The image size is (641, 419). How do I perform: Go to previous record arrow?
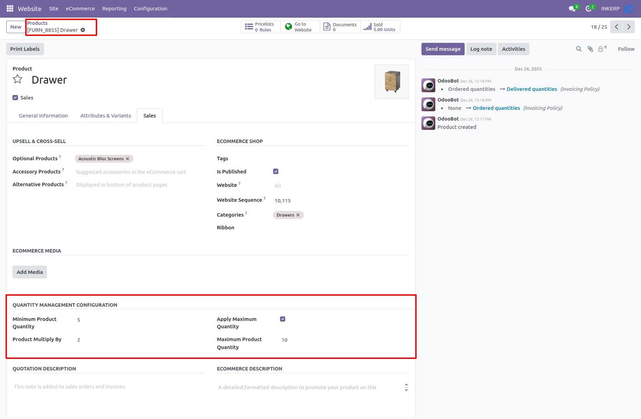click(x=616, y=27)
